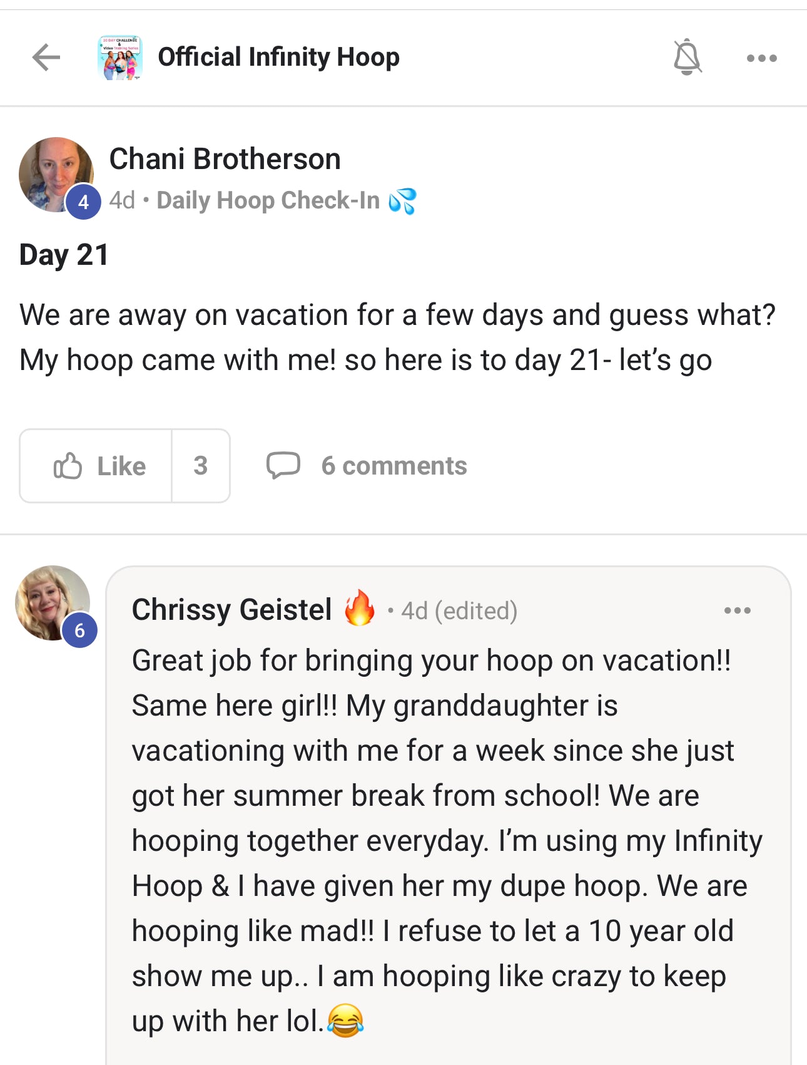Open the Daily Hoop Check-In topic
Viewport: 807px width, 1065px height.
pos(268,200)
